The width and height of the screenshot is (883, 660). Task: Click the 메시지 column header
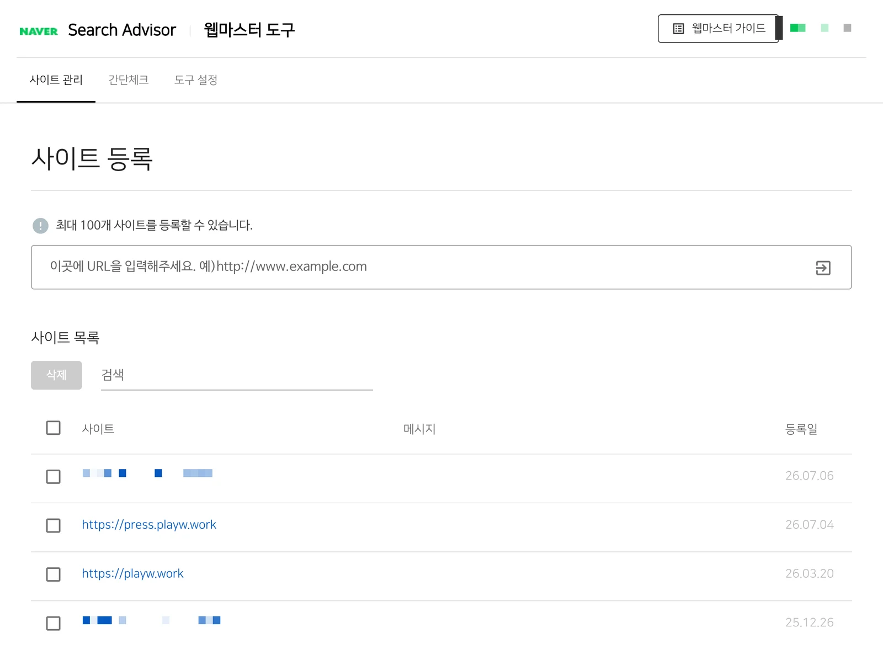click(x=419, y=429)
